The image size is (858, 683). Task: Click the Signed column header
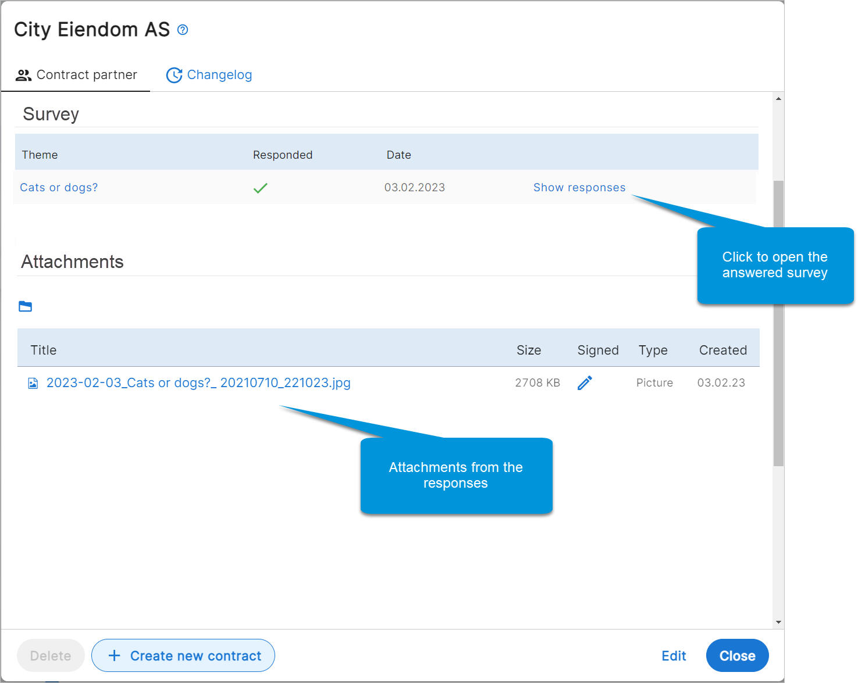(598, 350)
